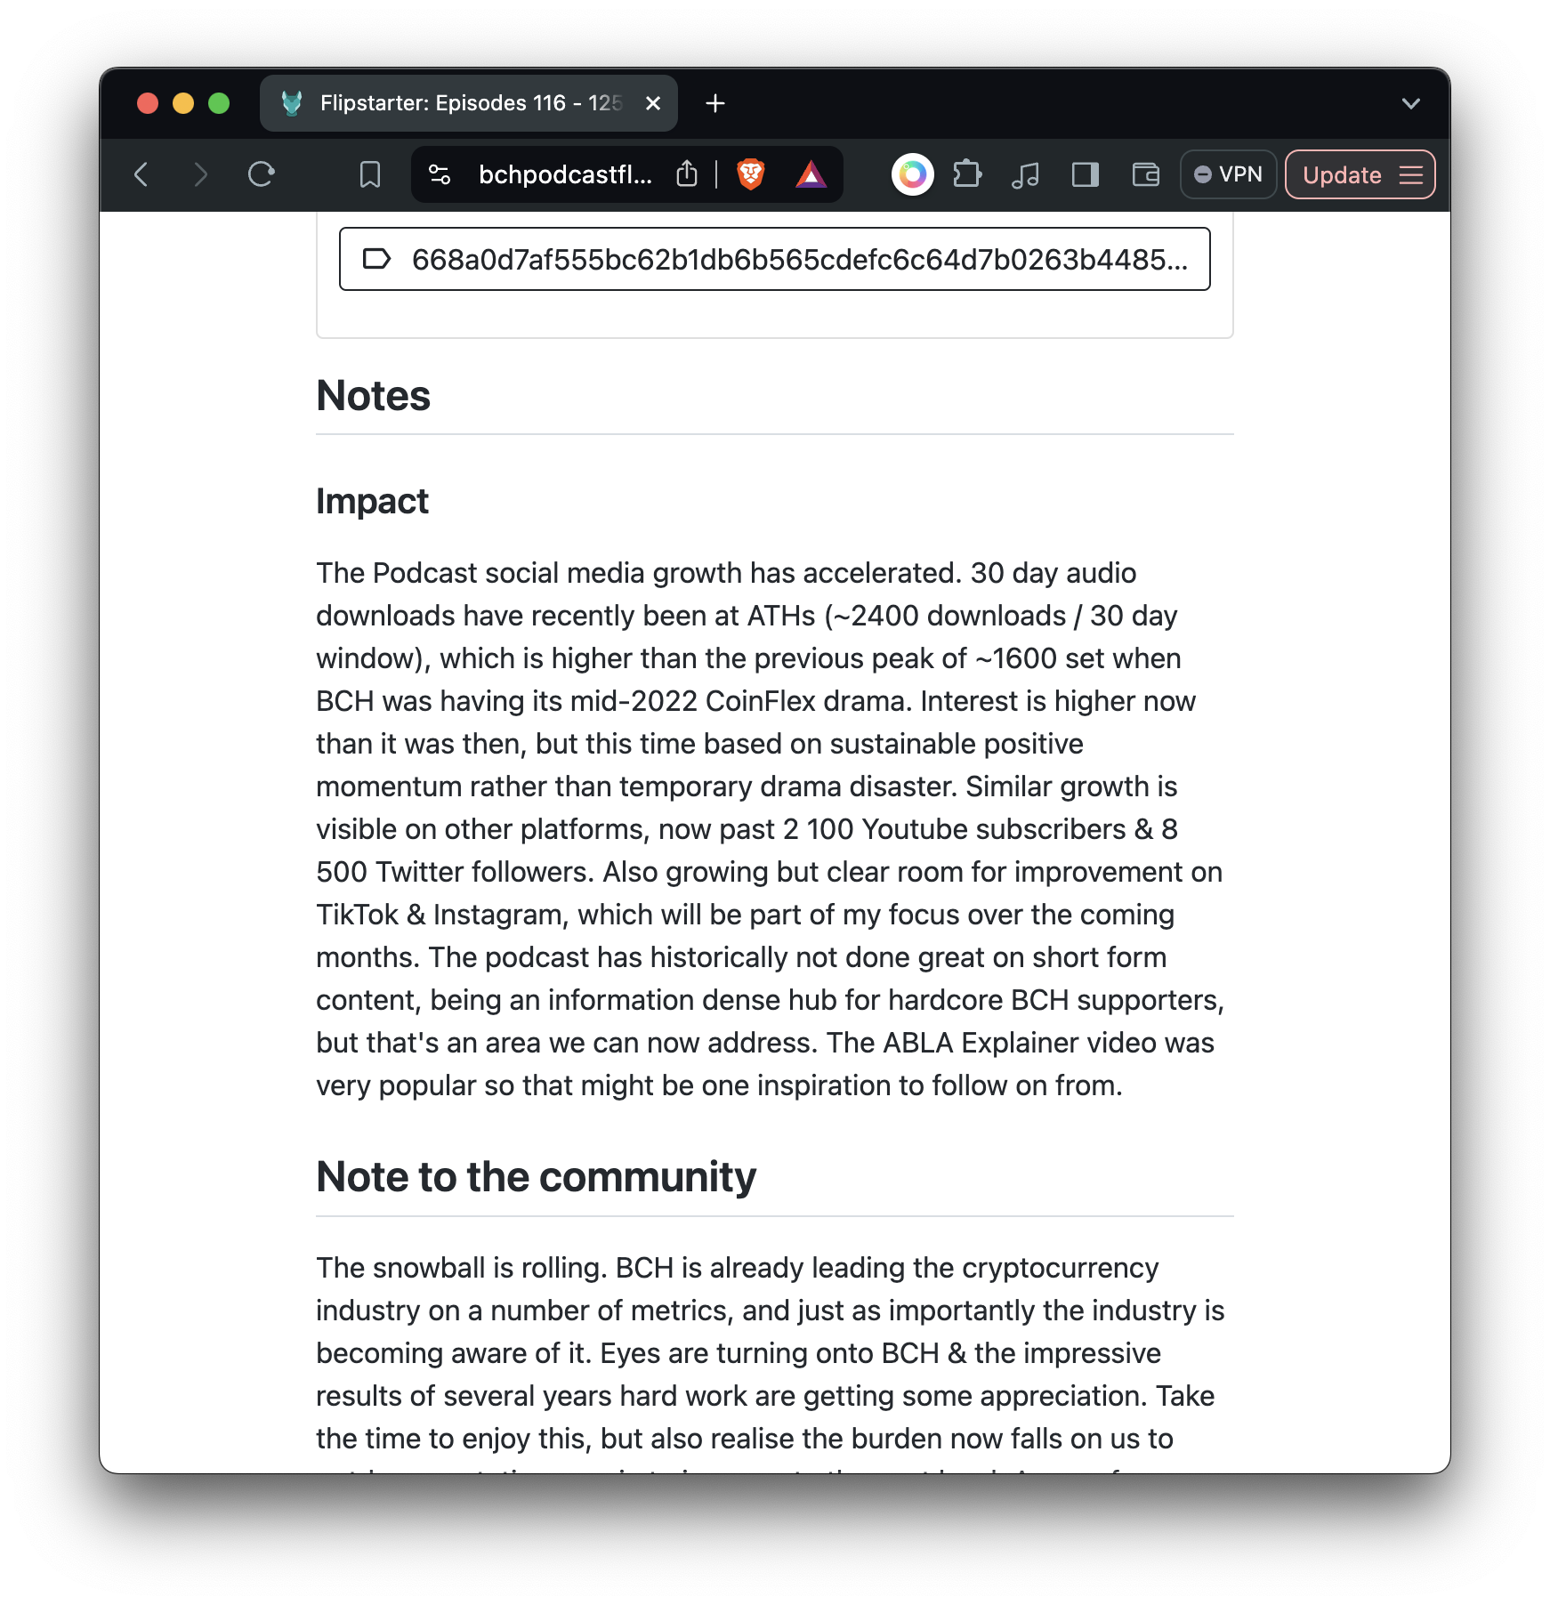Open the music note playlist icon

point(1025,174)
